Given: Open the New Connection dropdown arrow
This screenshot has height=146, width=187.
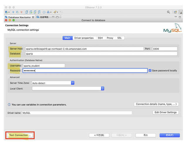Looking at the screenshot, I should coord(9,12).
